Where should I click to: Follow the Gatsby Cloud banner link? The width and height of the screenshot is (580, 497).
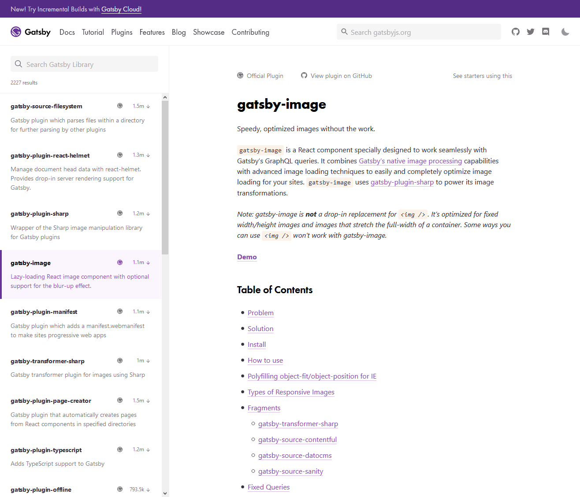(x=121, y=9)
